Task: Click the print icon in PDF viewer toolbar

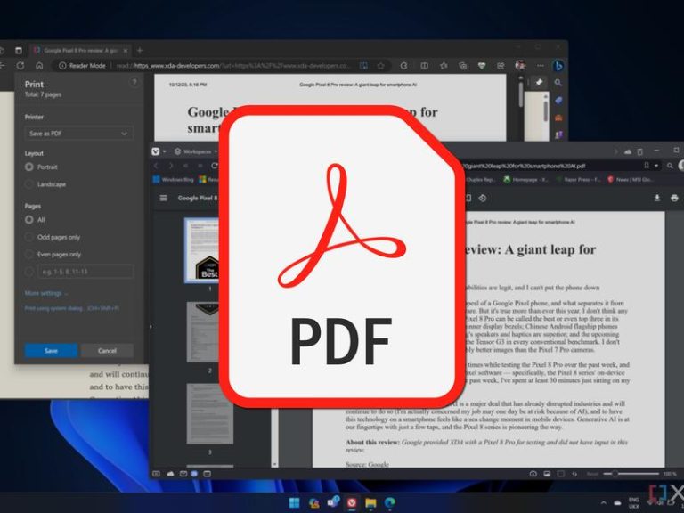Action: (x=674, y=198)
